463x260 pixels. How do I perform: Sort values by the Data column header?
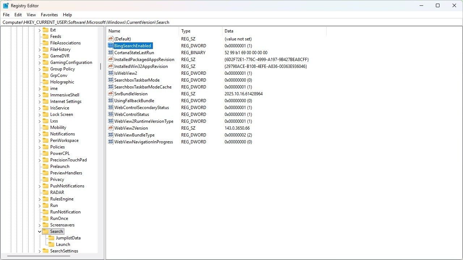(x=274, y=31)
